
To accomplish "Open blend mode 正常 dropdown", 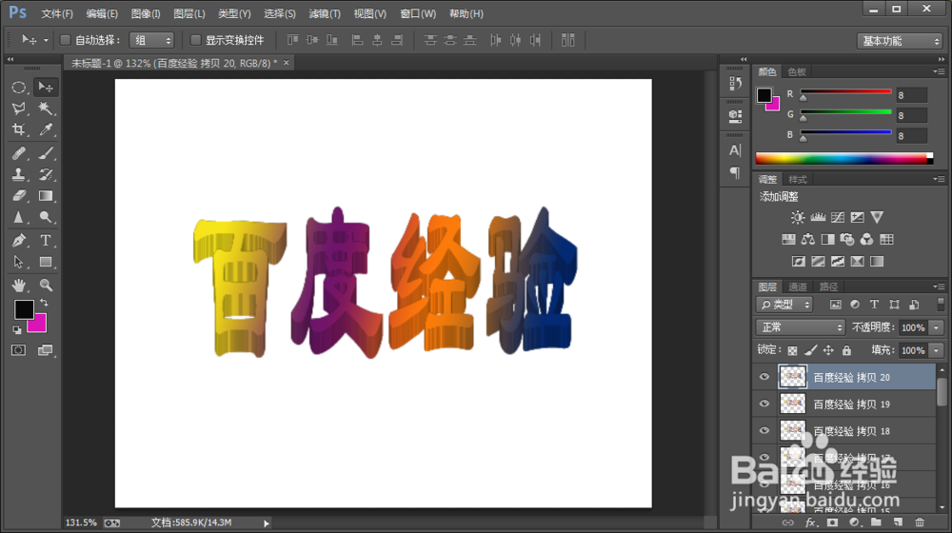I will point(801,327).
